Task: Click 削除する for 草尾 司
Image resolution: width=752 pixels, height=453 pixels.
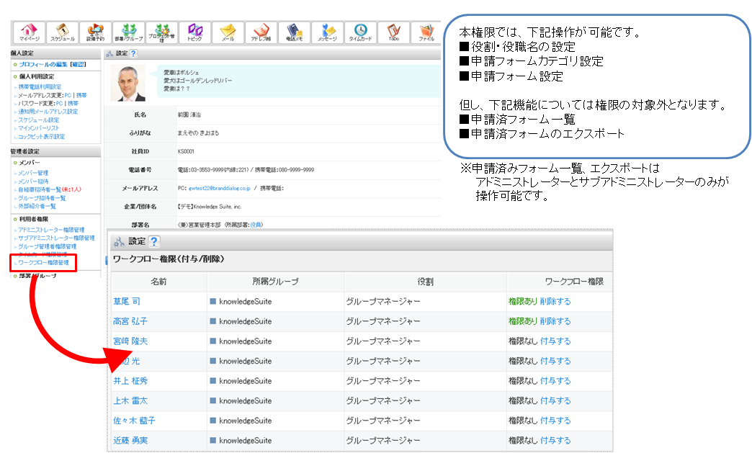Action: [x=555, y=301]
